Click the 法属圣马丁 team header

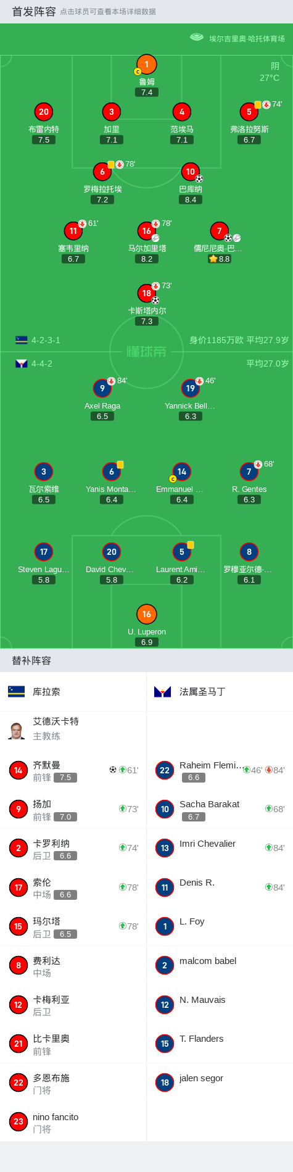pyautogui.click(x=220, y=692)
